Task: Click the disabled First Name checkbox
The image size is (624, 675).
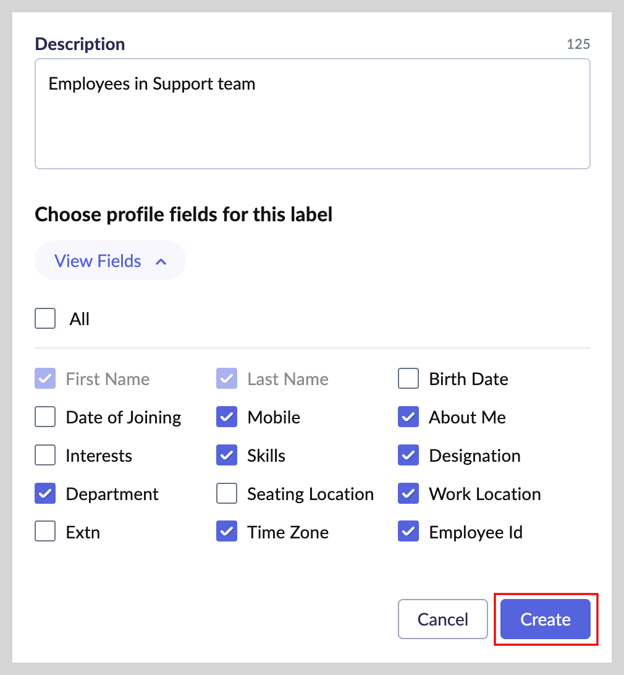Action: (x=45, y=379)
